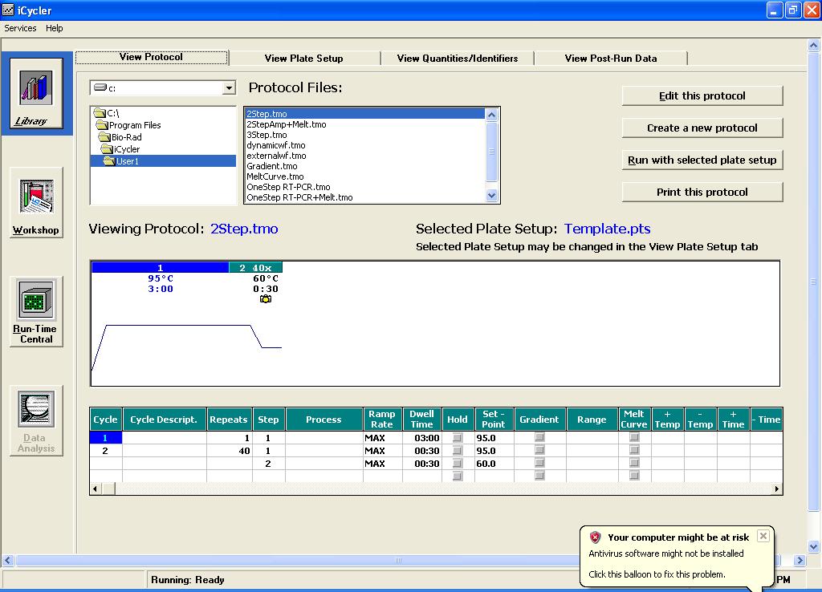Screen dimensions: 822x592
Task: Click table scrollbar left arrow
Action: 95,489
